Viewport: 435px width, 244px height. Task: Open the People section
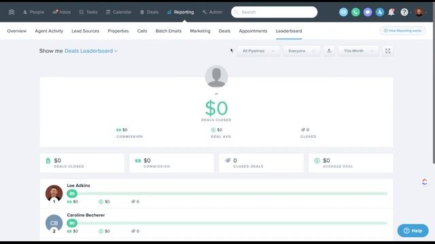(x=33, y=12)
